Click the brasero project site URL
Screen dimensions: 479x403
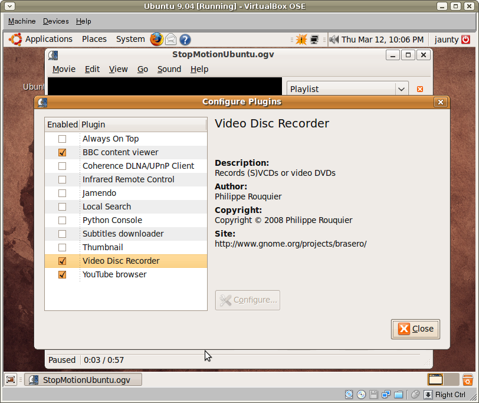click(x=290, y=244)
